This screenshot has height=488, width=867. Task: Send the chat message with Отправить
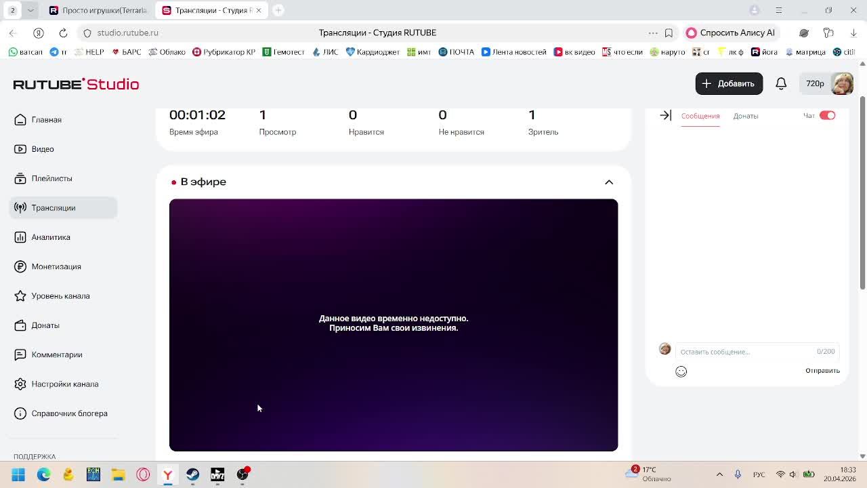[x=822, y=371]
